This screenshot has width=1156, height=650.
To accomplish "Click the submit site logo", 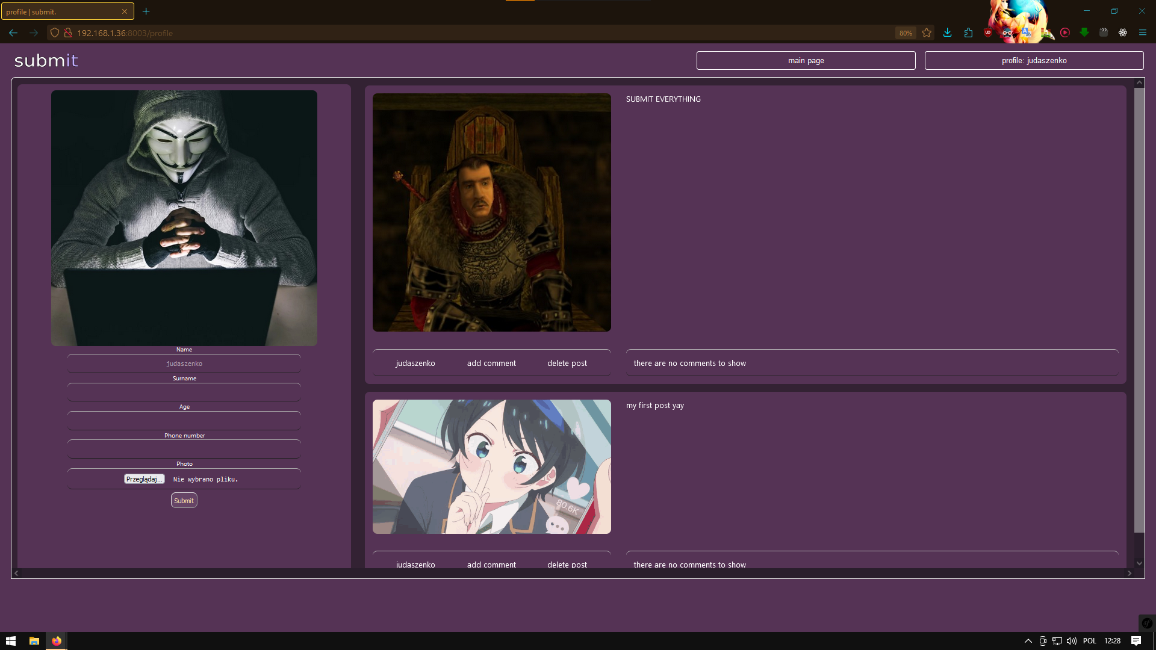I will pyautogui.click(x=46, y=60).
